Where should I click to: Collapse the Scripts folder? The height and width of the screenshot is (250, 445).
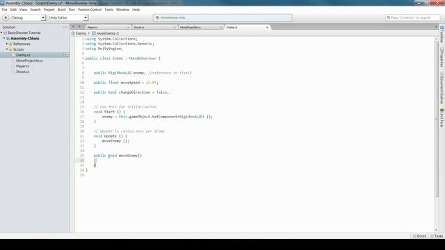[7, 49]
